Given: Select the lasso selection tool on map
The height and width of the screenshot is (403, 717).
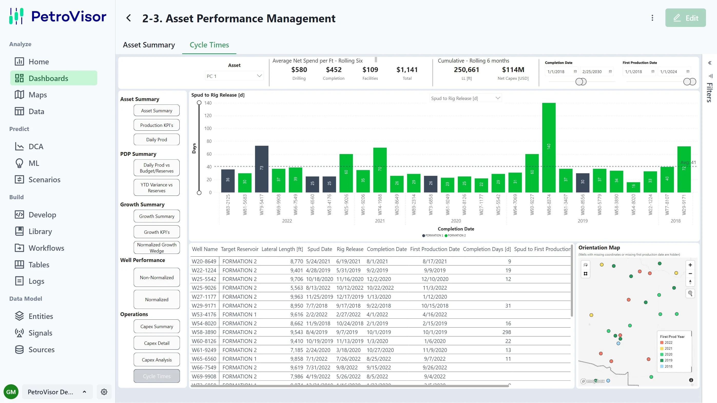Looking at the screenshot, I should coord(586,265).
